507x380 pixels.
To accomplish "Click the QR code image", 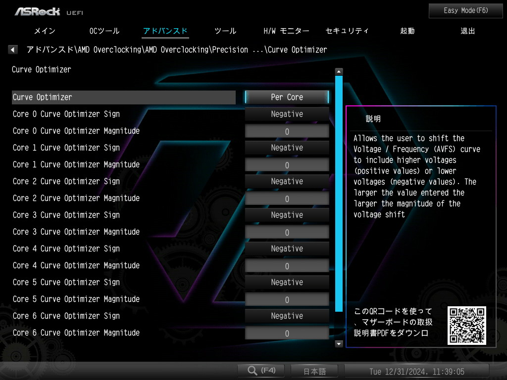I will 466,326.
